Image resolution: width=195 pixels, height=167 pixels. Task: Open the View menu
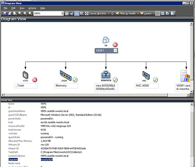point(22,8)
